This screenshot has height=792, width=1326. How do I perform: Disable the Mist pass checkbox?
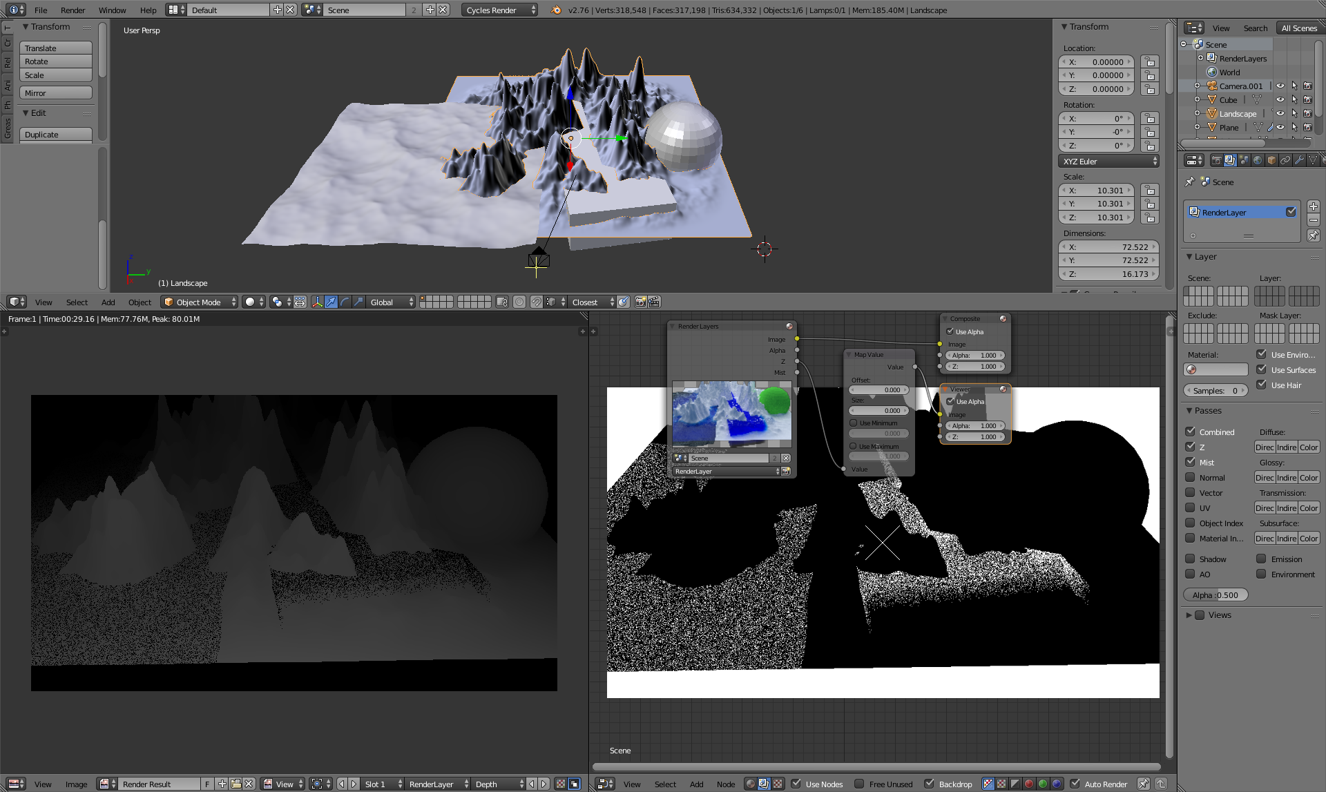tap(1191, 462)
